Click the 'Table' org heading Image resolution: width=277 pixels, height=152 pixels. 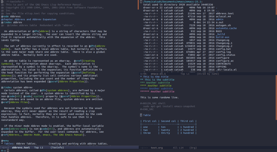145,115
